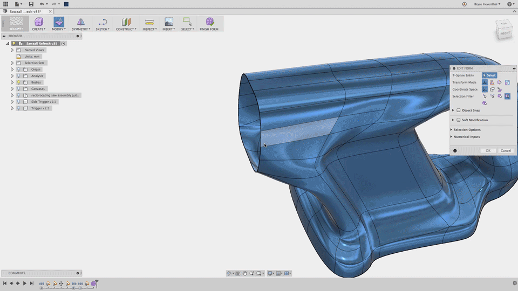Open the Sculpt workspace dropdown
518x291 pixels.
click(x=16, y=24)
